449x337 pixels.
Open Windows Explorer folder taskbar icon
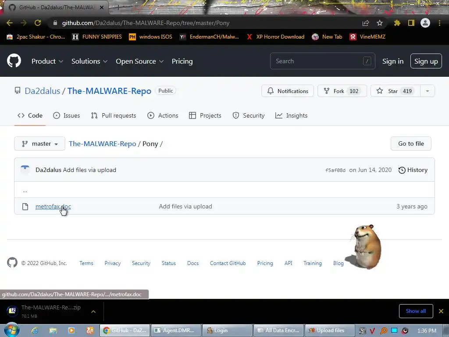coord(53,330)
